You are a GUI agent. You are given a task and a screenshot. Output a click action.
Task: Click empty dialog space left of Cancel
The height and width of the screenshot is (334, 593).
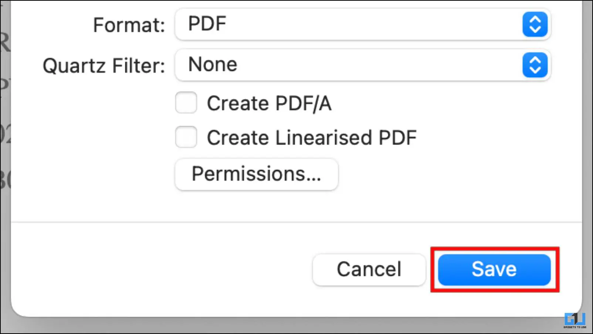point(159,269)
